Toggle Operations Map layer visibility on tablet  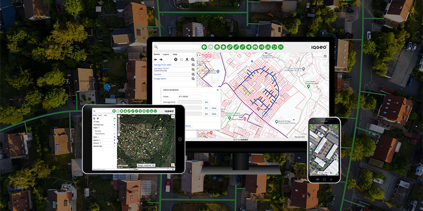click(115, 145)
